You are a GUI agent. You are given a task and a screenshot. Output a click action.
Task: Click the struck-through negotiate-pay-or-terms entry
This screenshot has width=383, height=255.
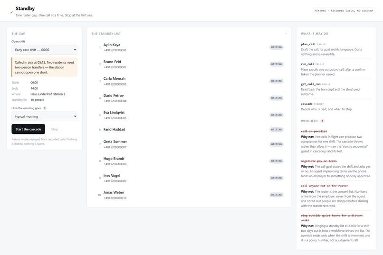tap(318, 161)
